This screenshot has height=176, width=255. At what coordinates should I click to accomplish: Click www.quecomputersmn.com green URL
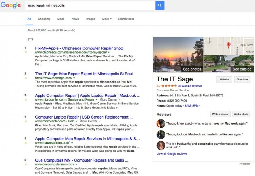coord(55,164)
